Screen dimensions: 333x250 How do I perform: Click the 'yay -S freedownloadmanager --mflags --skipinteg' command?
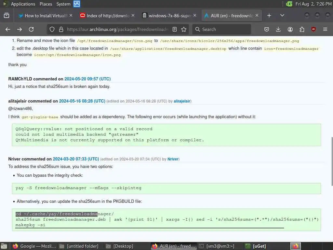click(78, 188)
